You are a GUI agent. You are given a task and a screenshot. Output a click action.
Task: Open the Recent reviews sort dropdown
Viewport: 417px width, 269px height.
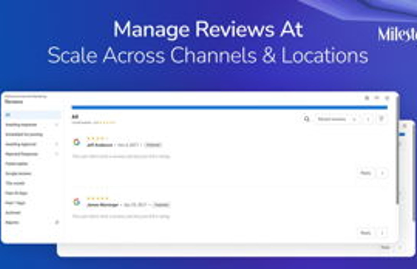pyautogui.click(x=337, y=119)
